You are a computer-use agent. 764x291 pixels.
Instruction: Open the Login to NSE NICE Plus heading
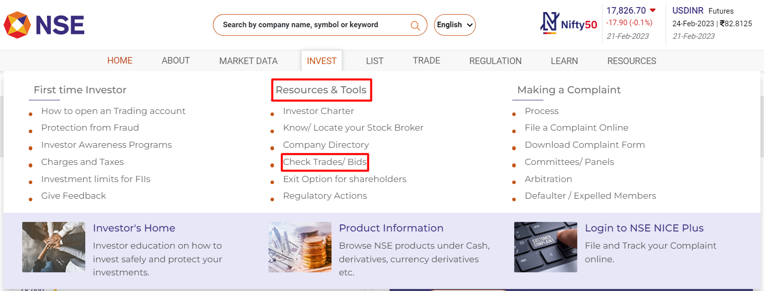click(644, 228)
